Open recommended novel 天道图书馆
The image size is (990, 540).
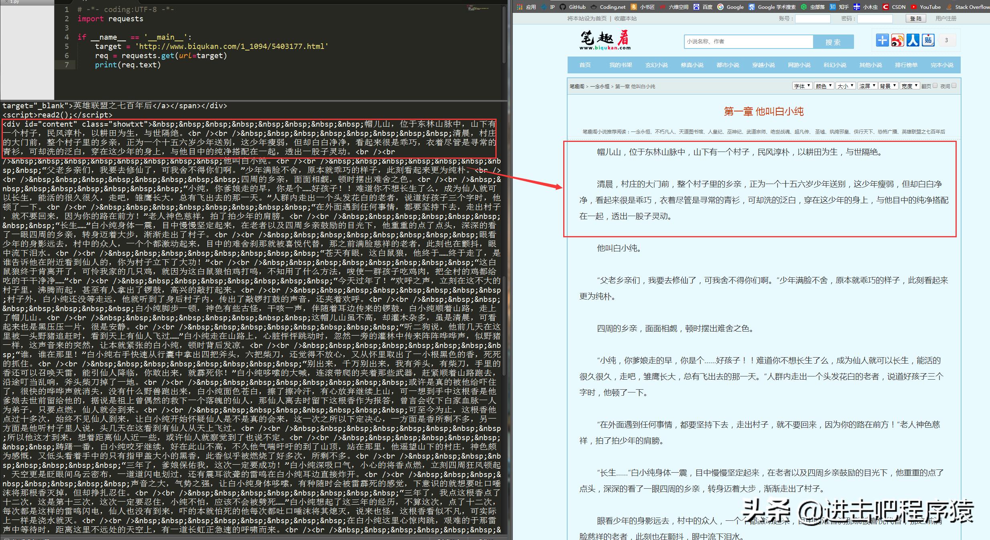(691, 131)
